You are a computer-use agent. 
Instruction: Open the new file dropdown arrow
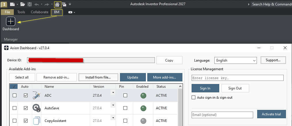point(17,4)
